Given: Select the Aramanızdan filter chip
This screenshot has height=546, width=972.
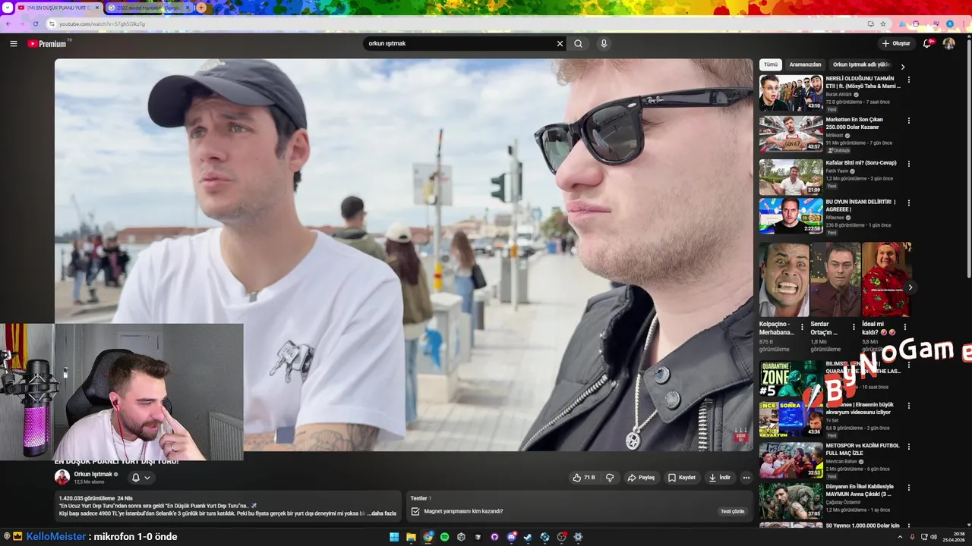Looking at the screenshot, I should (x=805, y=64).
